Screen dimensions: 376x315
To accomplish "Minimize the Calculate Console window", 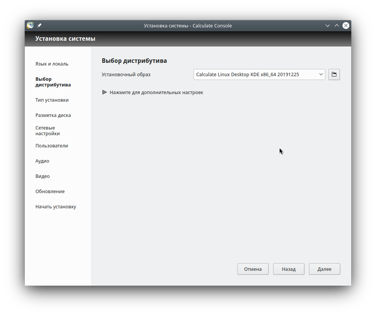I will click(x=328, y=26).
